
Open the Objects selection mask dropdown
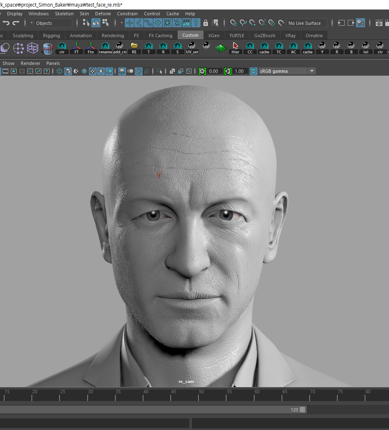(x=54, y=23)
